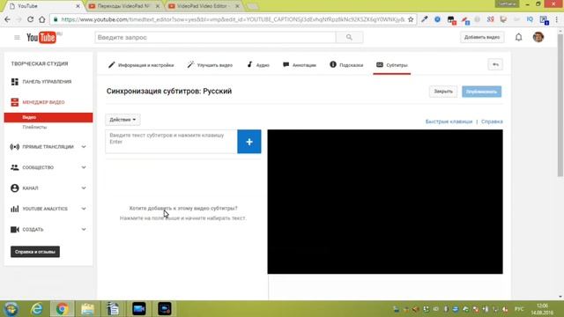Switch to the VideoPad Video Editor browser tab
This screenshot has width=564, height=317.
pos(204,6)
